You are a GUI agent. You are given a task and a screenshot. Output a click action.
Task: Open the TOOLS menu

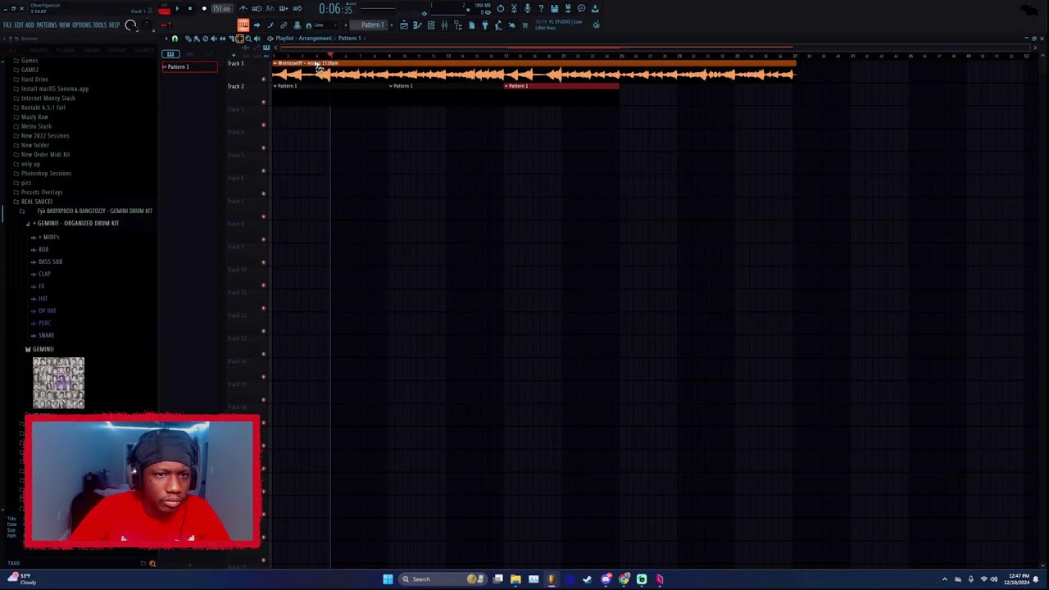(100, 25)
